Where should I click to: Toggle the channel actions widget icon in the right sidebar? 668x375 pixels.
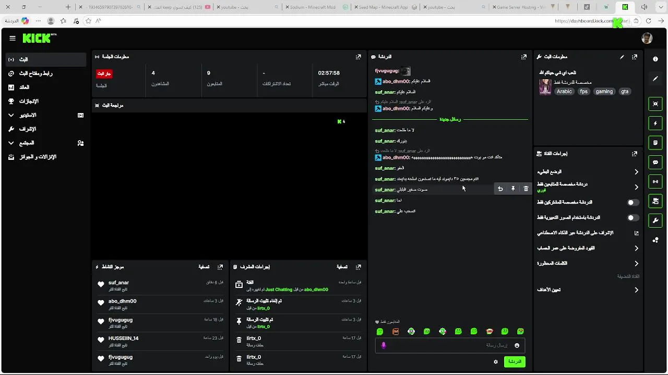[655, 201]
